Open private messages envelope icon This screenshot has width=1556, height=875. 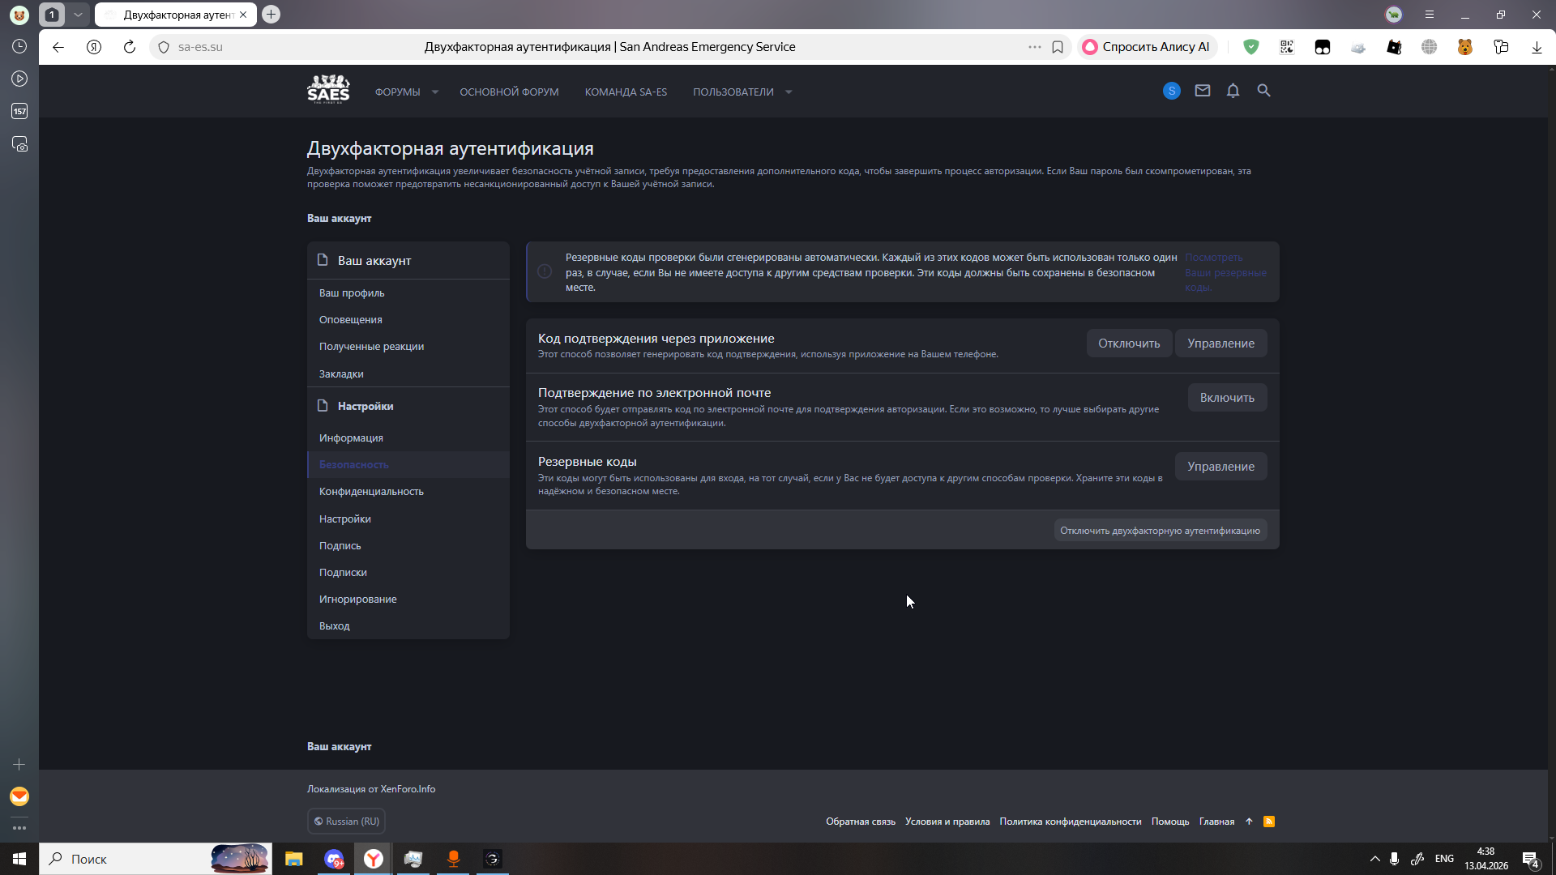coord(1203,91)
